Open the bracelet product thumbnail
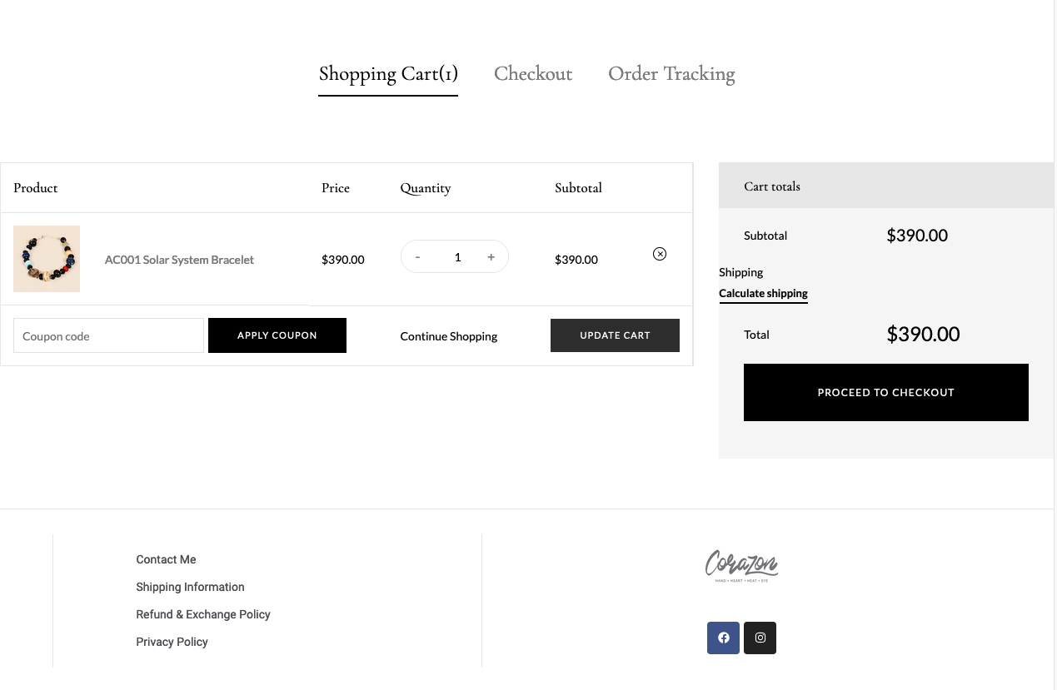1057x690 pixels. tap(47, 259)
